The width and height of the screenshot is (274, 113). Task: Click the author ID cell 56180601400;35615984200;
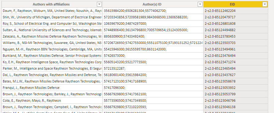153,75
